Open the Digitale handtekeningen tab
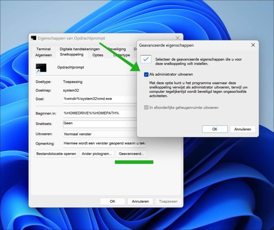The image size is (274, 230). 80,49
